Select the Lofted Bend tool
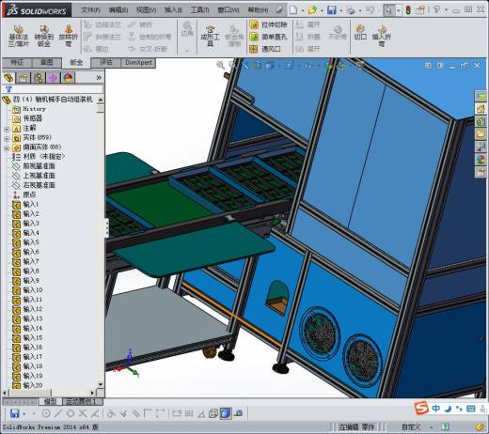Image resolution: width=489 pixels, height=434 pixels. pyautogui.click(x=69, y=36)
